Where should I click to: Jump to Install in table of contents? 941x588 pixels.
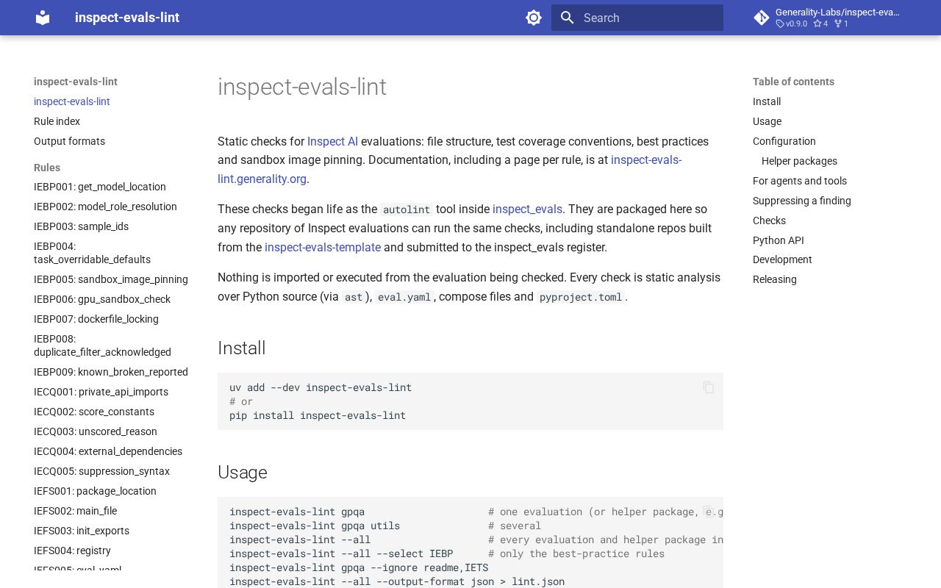click(x=767, y=101)
